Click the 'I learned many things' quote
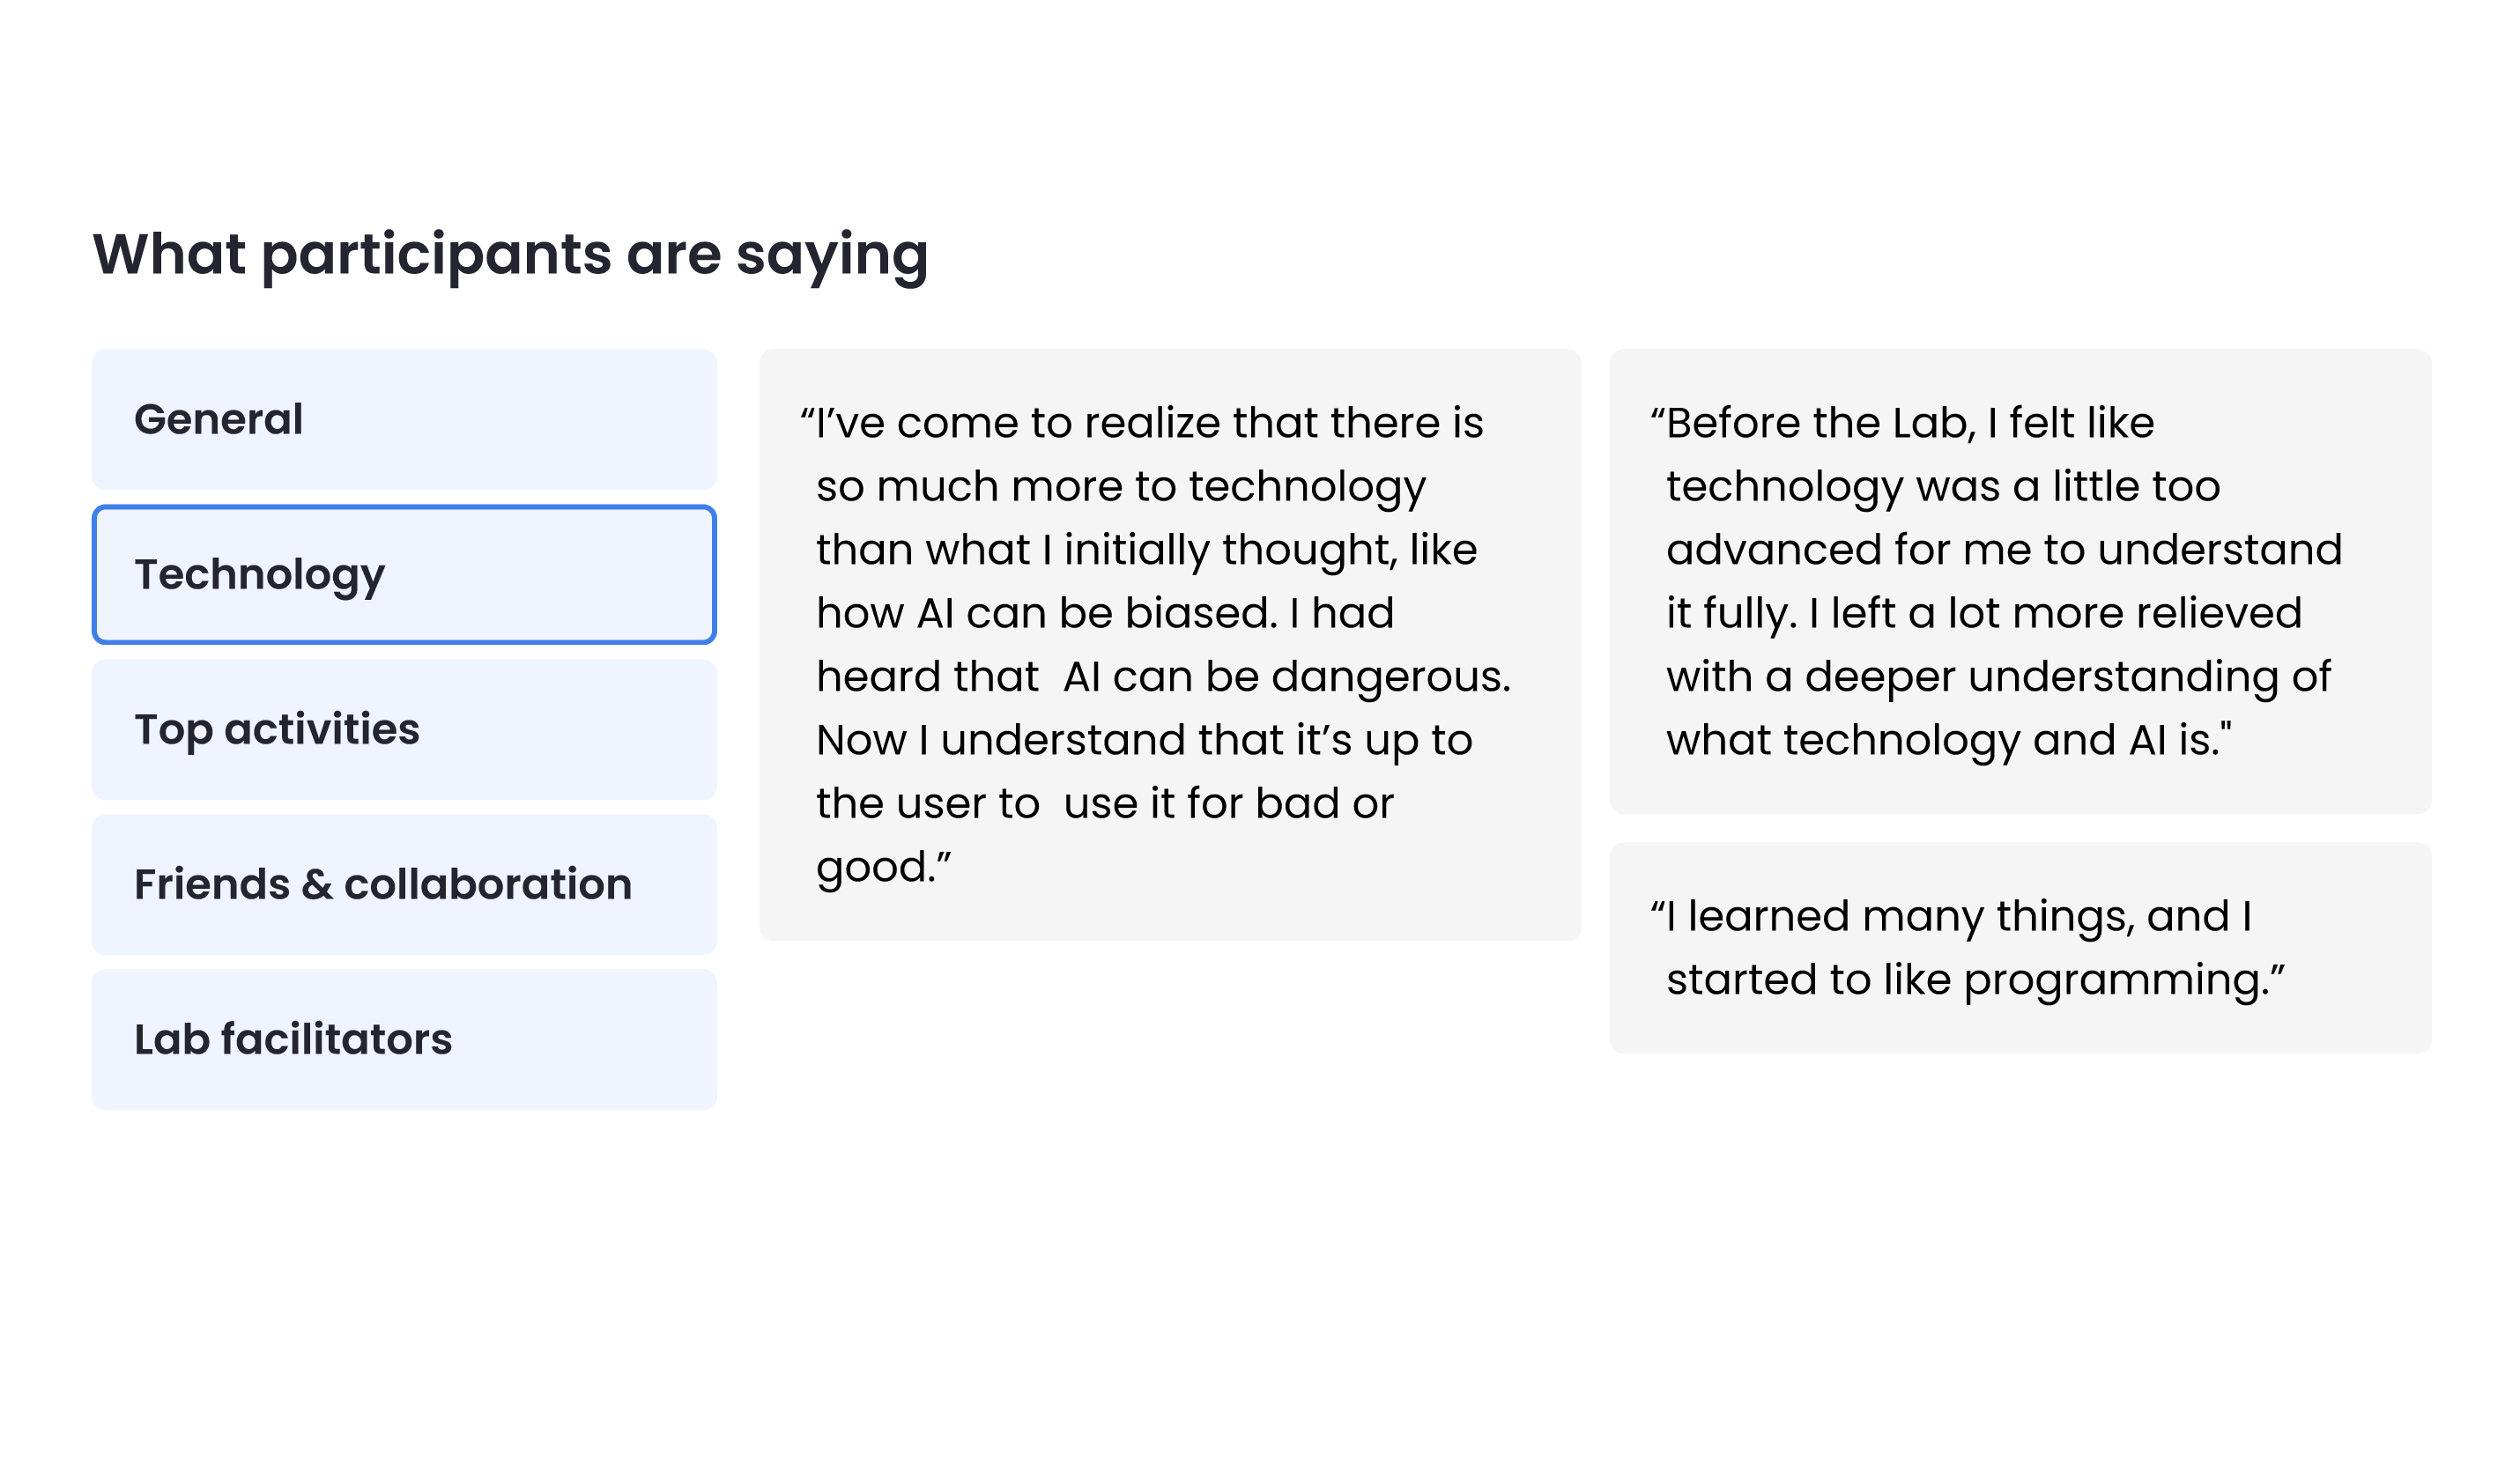Viewport: 2520px width, 1464px height. (1968, 947)
